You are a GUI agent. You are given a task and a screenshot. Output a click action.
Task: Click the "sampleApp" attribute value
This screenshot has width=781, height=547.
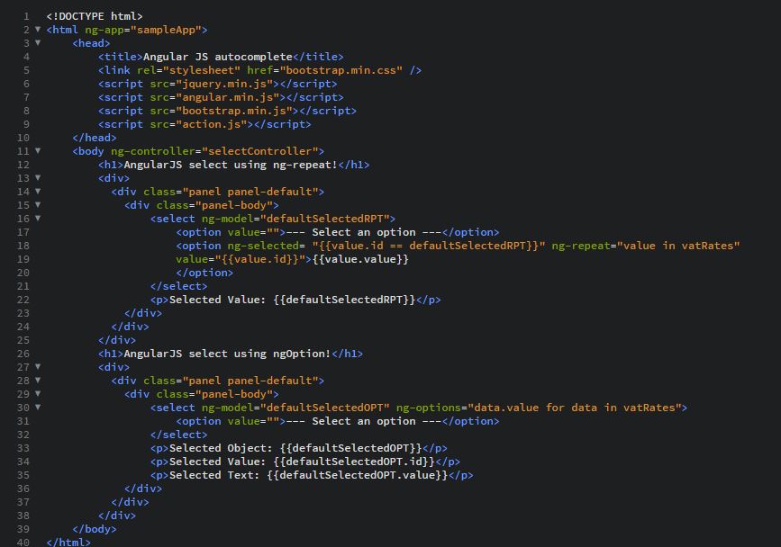point(167,30)
